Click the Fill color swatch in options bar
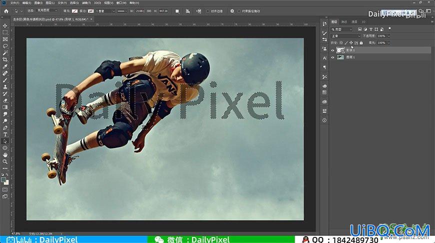This screenshot has height=243, width=435. pyautogui.click(x=74, y=11)
